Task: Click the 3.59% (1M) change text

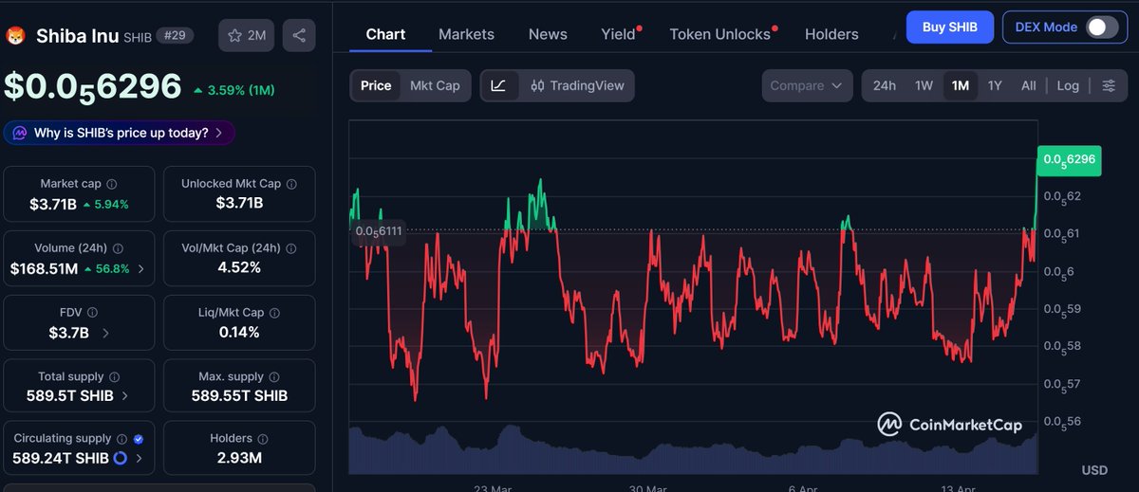Action: click(233, 90)
